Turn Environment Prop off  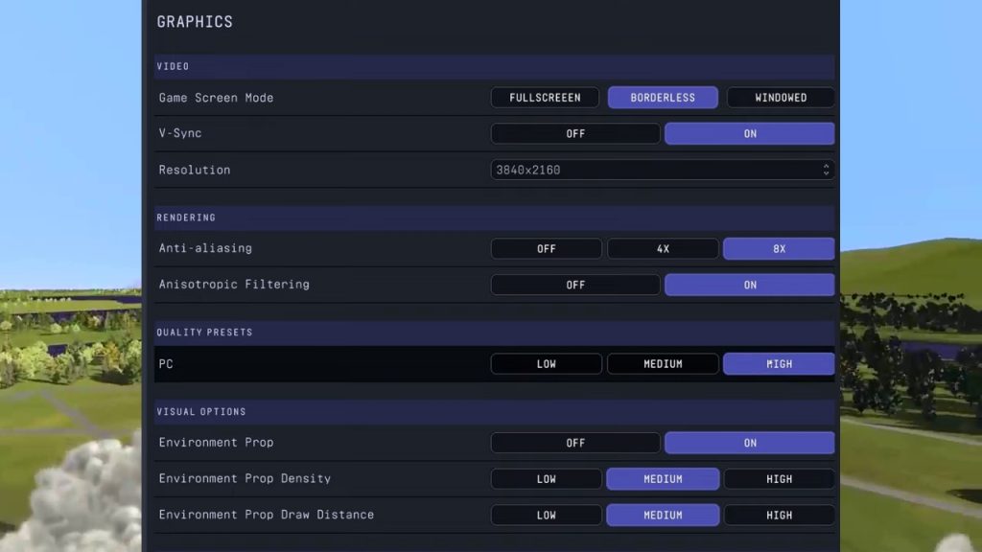click(575, 443)
